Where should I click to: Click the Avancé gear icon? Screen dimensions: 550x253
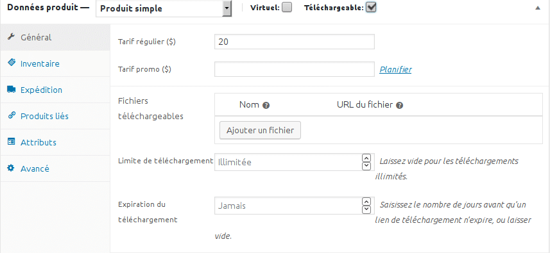coord(11,168)
